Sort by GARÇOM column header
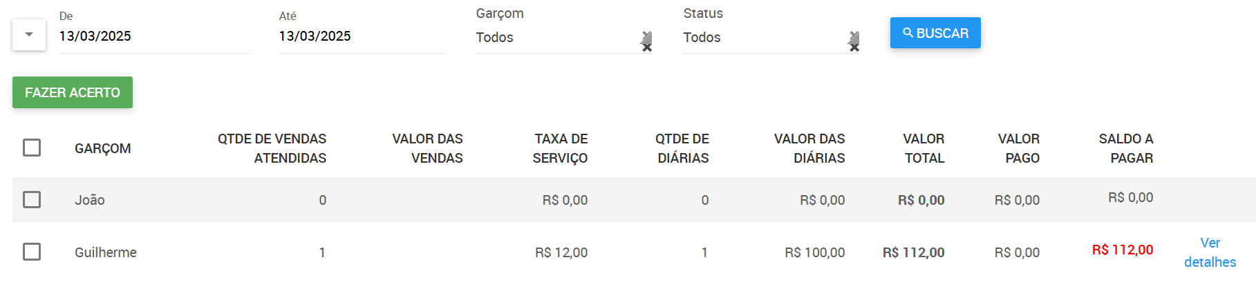The width and height of the screenshot is (1256, 282). pyautogui.click(x=103, y=148)
